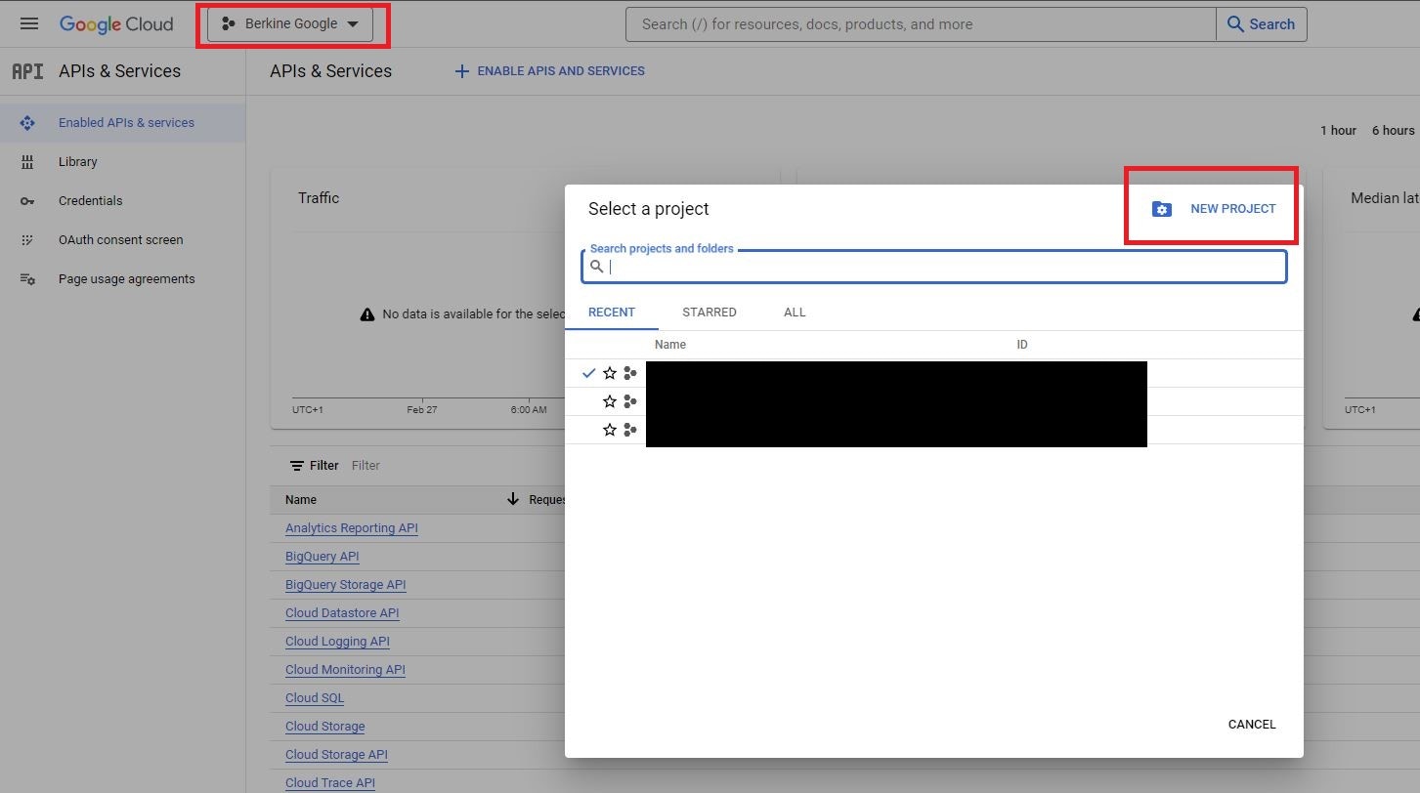Click the Page usage agreements icon

[27, 279]
